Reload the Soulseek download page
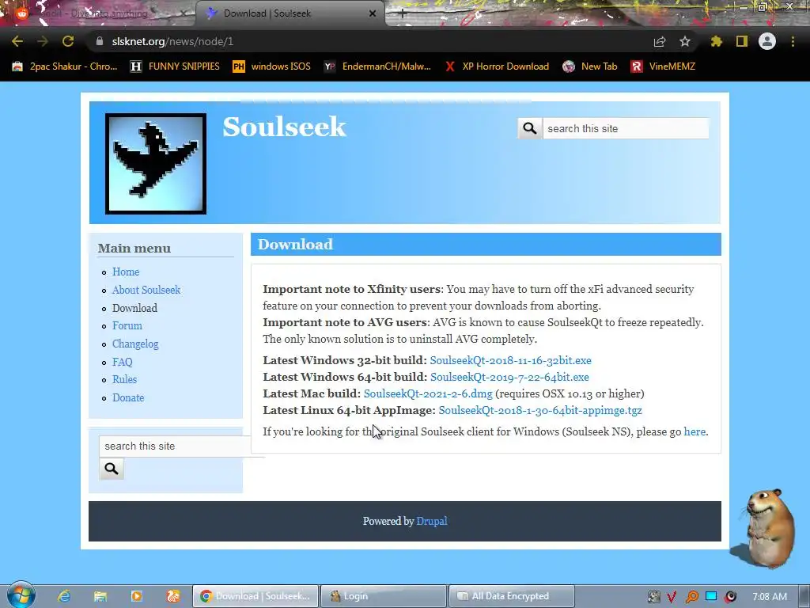Viewport: 810px width, 608px height. [68, 41]
